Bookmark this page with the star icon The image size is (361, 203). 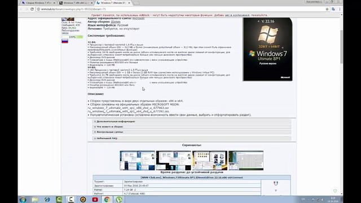(x=327, y=9)
